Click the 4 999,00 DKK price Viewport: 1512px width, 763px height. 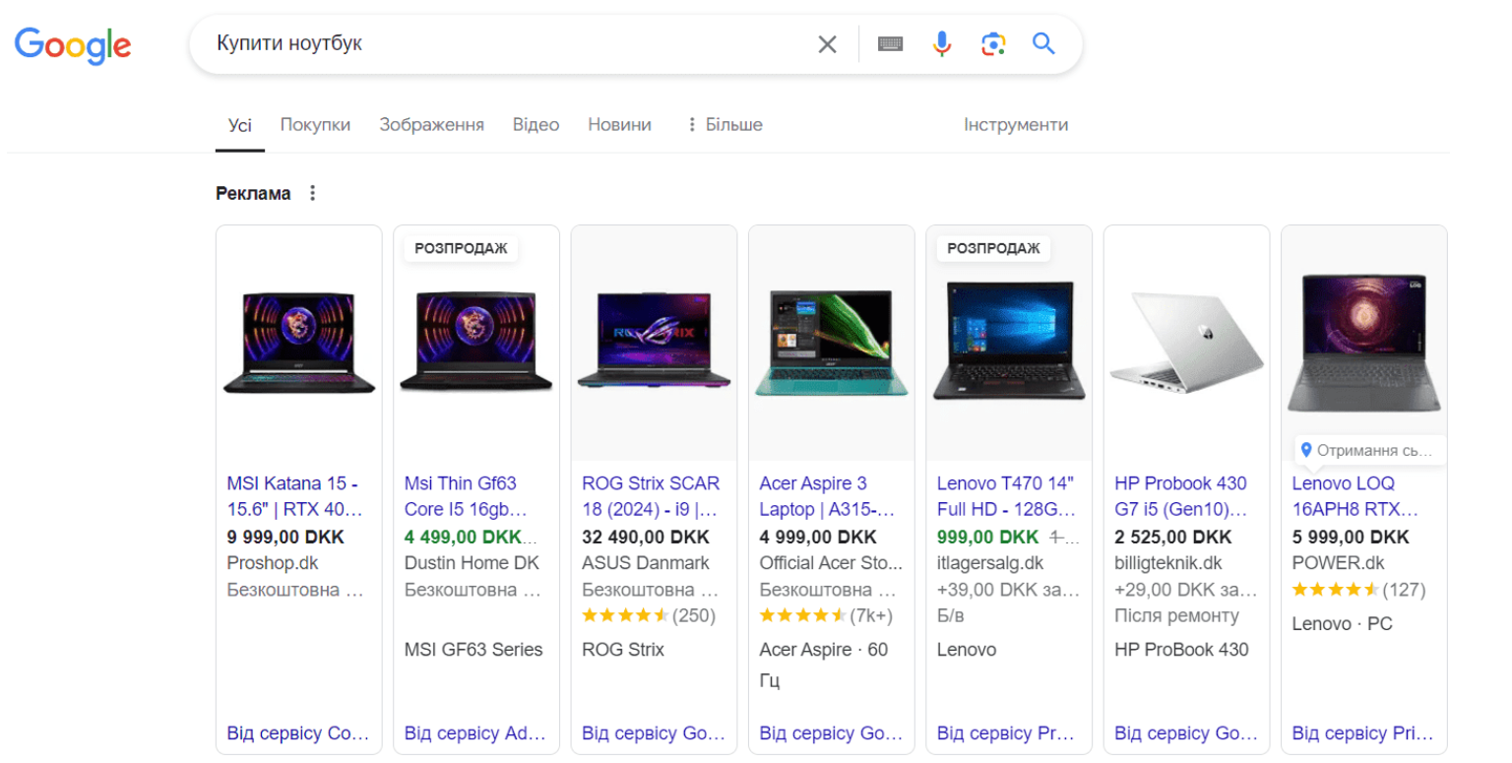pyautogui.click(x=818, y=537)
